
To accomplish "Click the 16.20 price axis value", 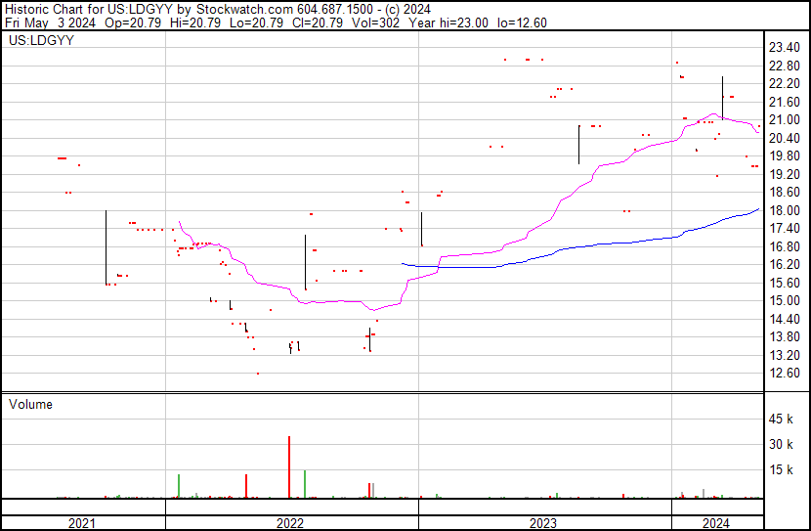I will click(x=784, y=264).
